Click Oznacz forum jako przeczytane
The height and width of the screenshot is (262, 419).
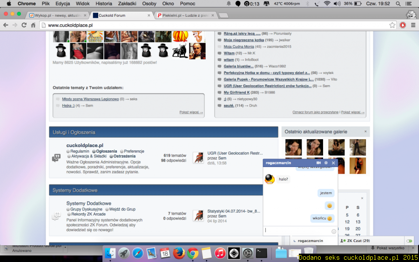(316, 112)
